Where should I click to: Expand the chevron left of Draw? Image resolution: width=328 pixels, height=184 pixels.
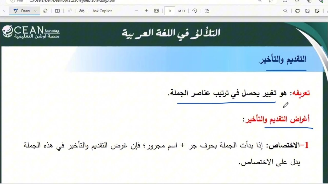[4, 11]
